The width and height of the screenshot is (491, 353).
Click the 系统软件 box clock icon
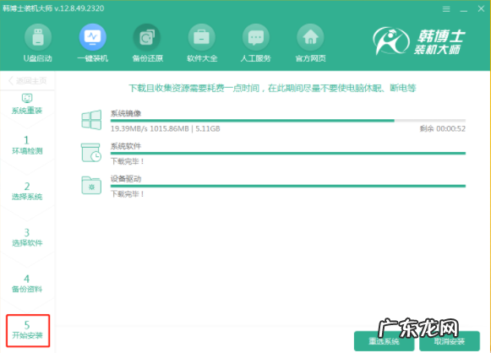coord(91,152)
